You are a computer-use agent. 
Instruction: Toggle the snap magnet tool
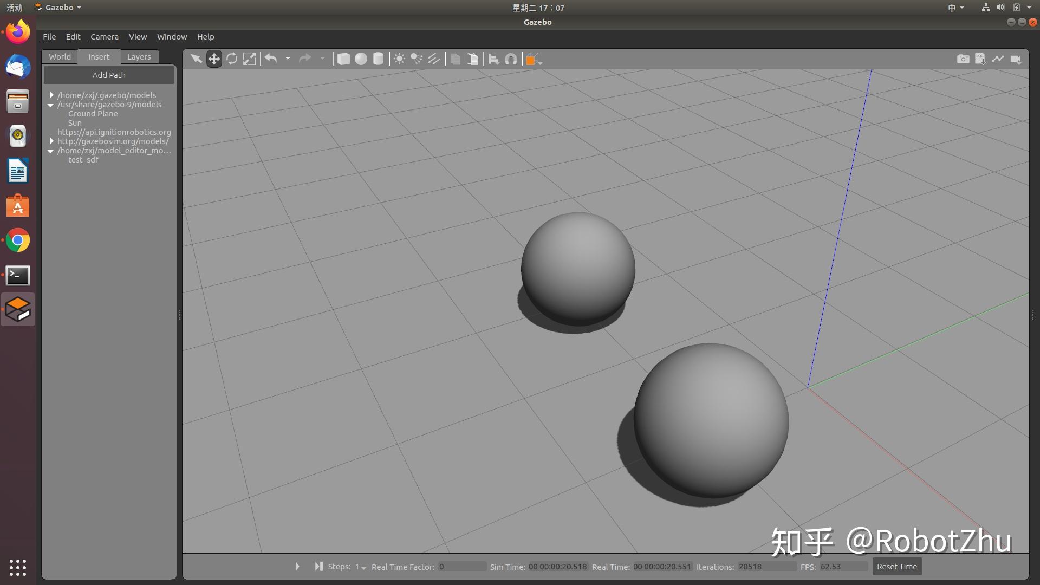511,58
